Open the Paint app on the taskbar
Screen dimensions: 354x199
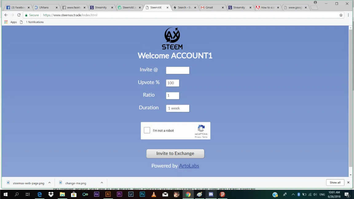[x=199, y=194]
